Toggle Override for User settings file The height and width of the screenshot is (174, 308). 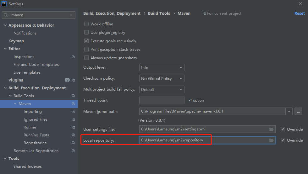coord(283,129)
